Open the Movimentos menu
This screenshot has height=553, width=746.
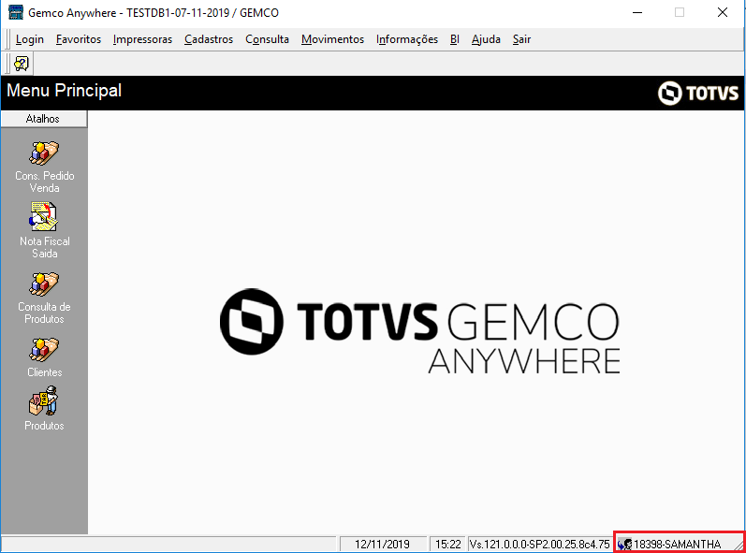coord(332,39)
